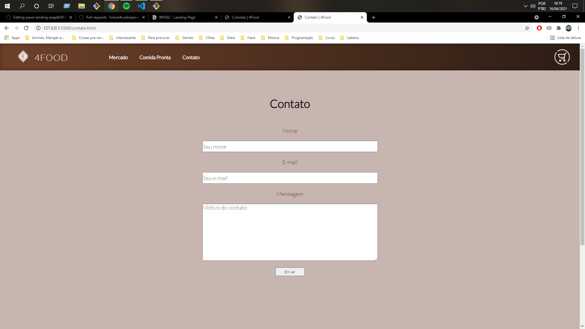Click the page vertical scrollbar
This screenshot has width=585, height=329.
tap(582, 146)
